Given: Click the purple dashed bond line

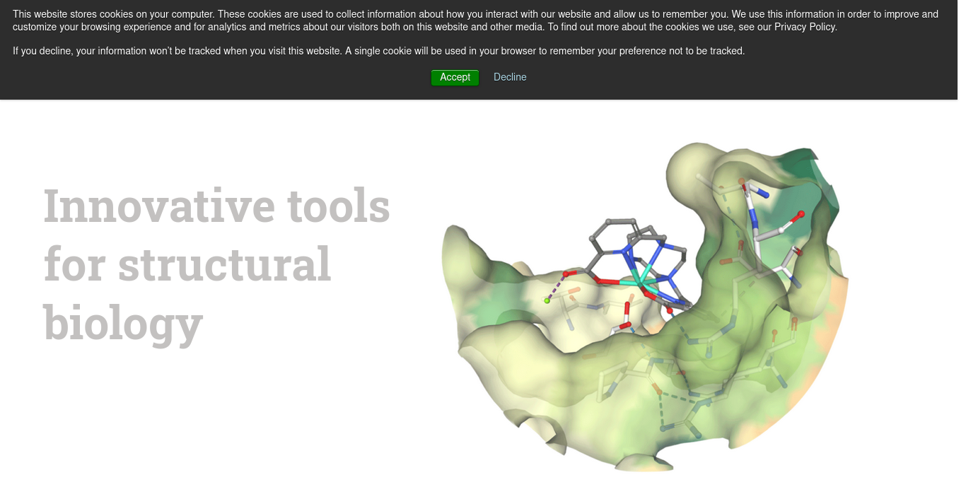Looking at the screenshot, I should click(x=555, y=288).
